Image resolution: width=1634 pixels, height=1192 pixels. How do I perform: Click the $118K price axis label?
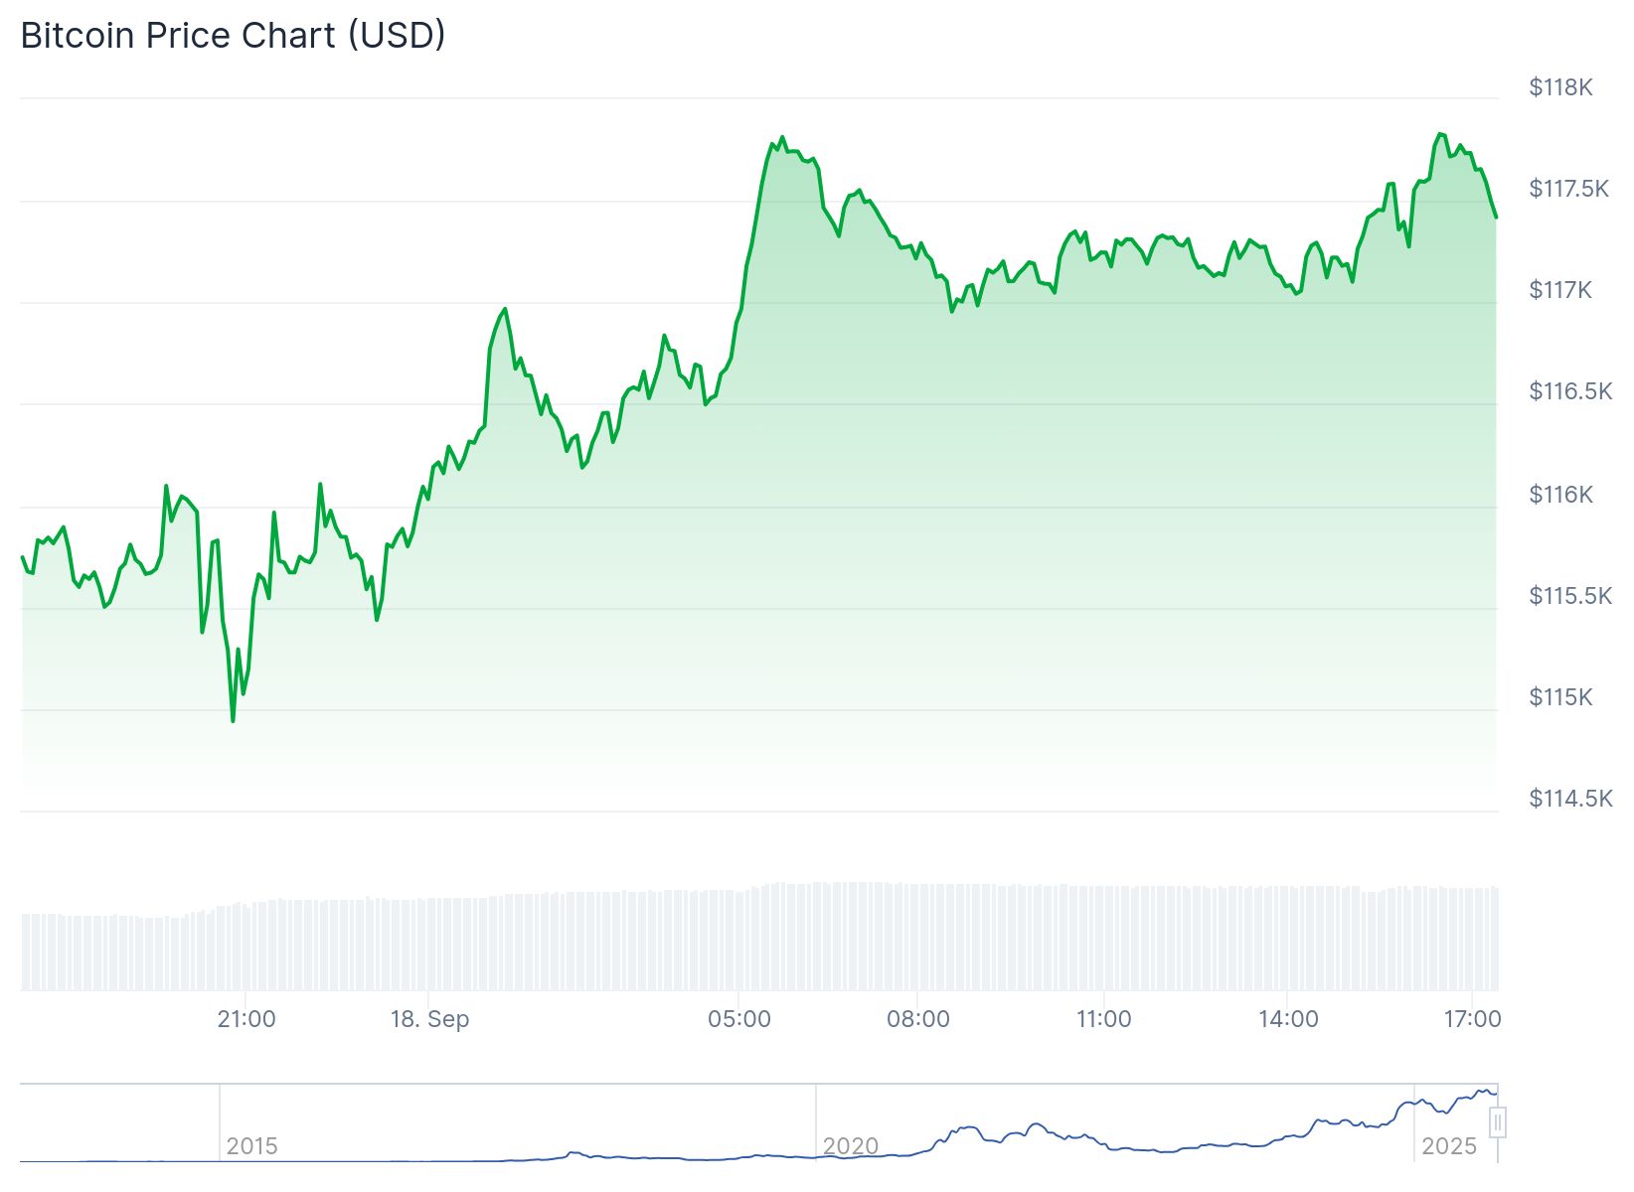(1560, 87)
